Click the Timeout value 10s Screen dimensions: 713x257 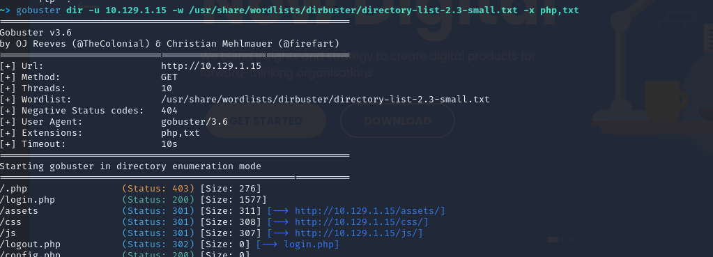pyautogui.click(x=169, y=144)
